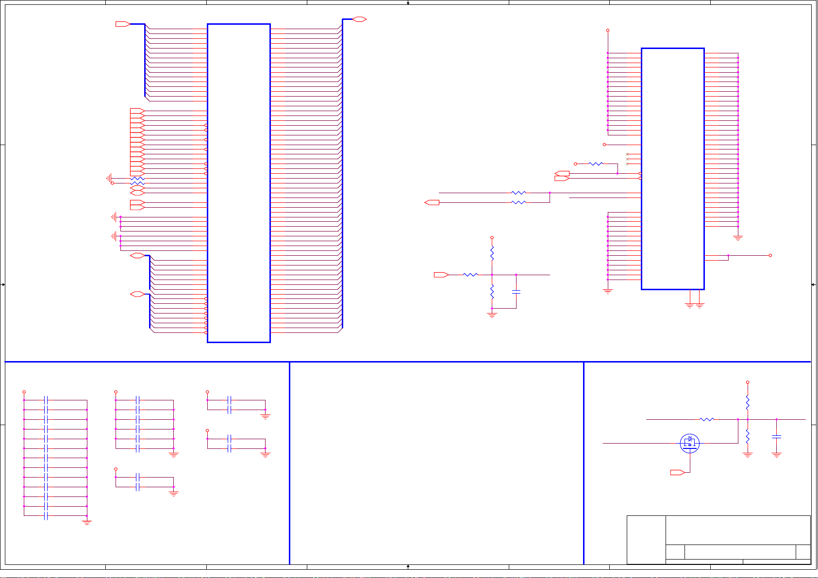Select the pull-up resistor left of the right IC
The image size is (818, 578).
596,164
